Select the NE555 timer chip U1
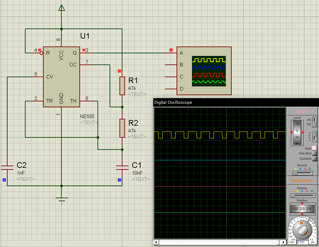Viewport: 319px width, 247px height. click(x=61, y=76)
